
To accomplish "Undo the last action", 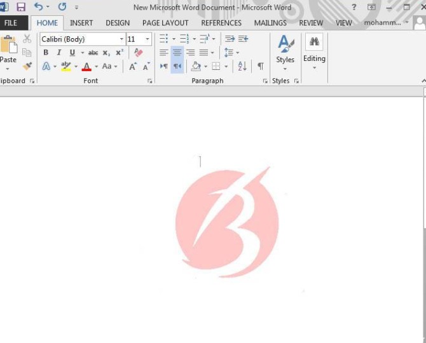I will [x=38, y=6].
